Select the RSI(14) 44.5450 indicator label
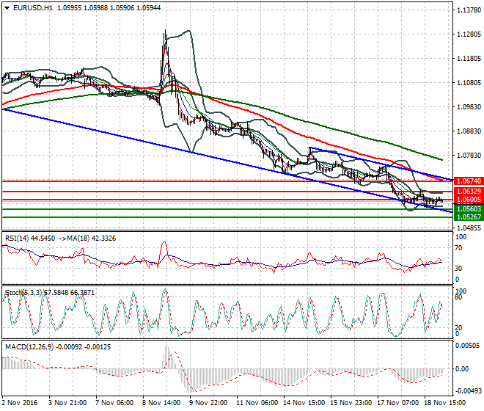Viewport: 484px width, 411px height. coord(30,239)
